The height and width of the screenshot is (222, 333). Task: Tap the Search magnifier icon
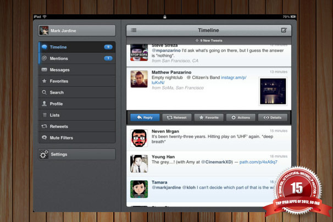point(44,92)
